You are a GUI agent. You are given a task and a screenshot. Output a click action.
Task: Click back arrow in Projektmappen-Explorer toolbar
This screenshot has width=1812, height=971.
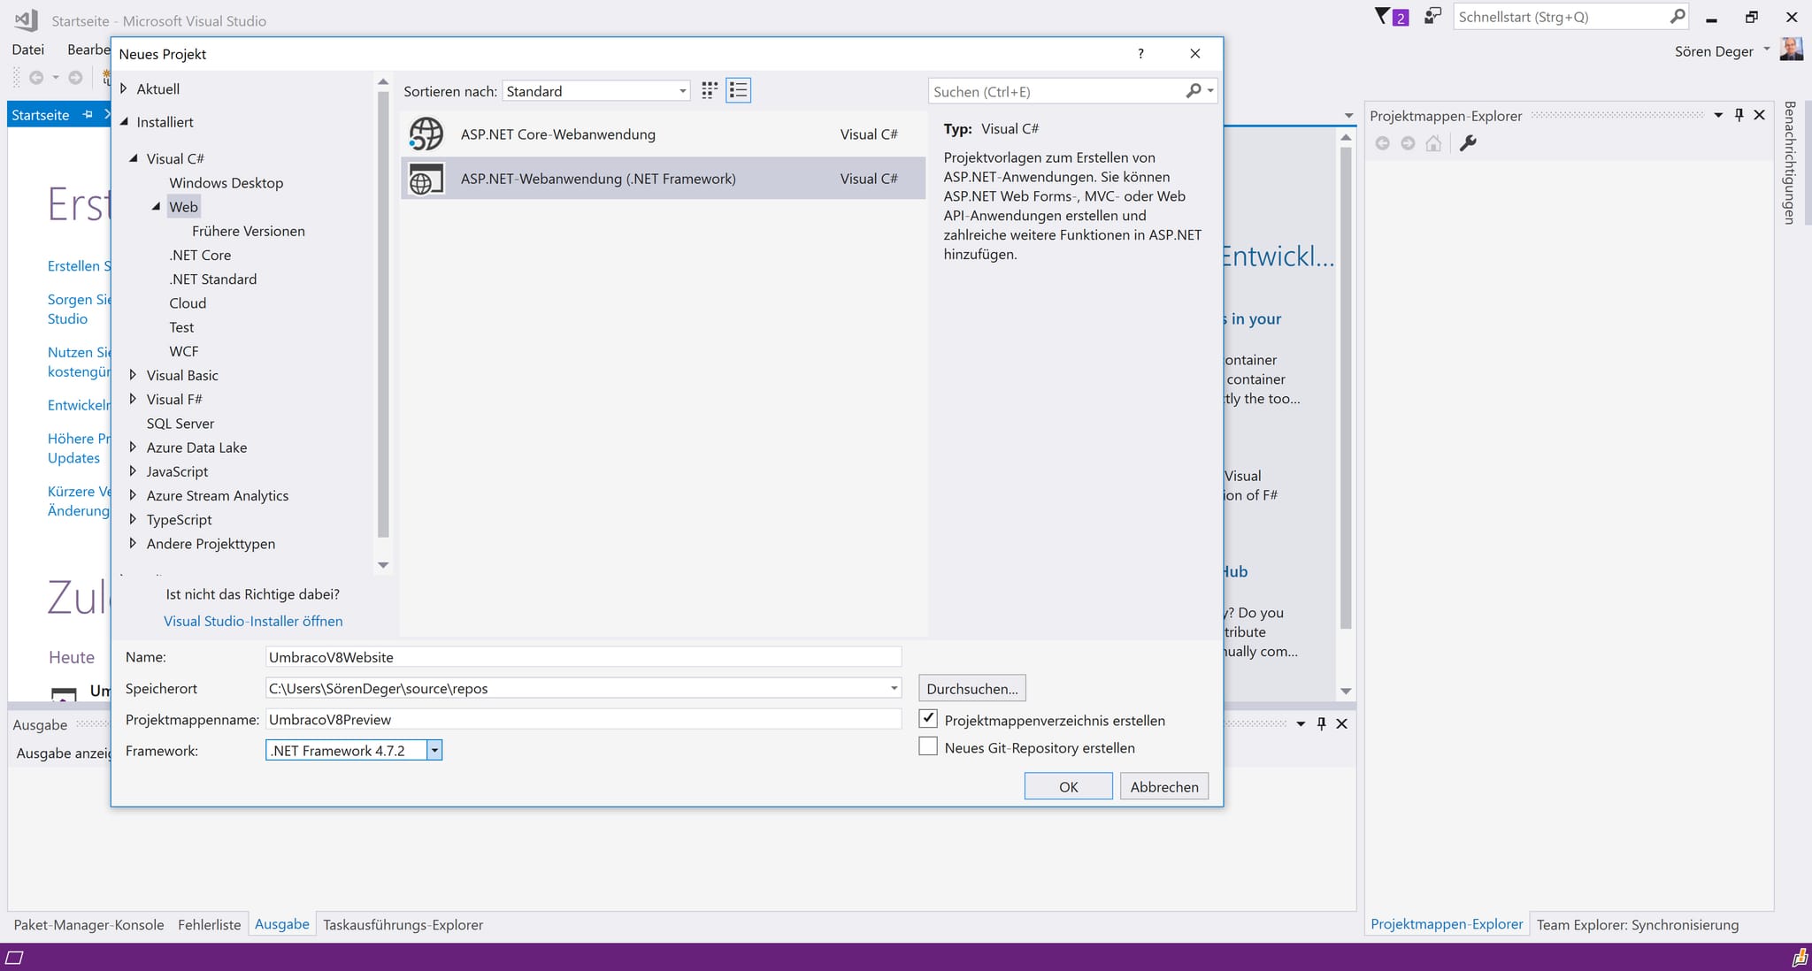(x=1382, y=143)
